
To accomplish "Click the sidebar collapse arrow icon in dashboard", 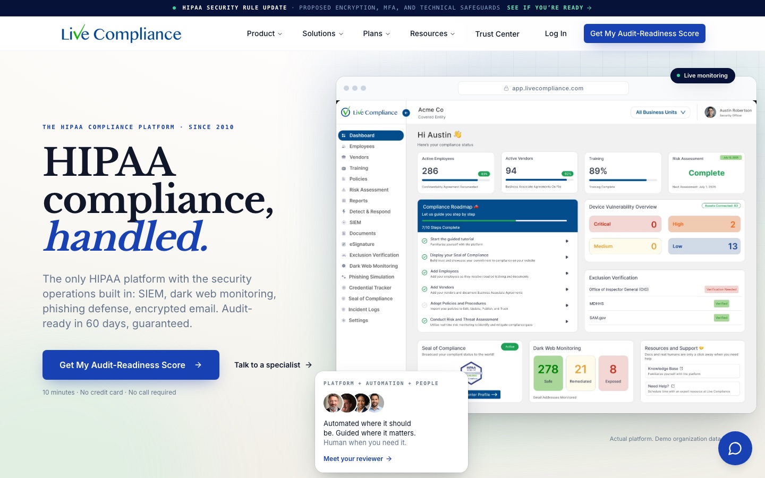I will coord(406,113).
